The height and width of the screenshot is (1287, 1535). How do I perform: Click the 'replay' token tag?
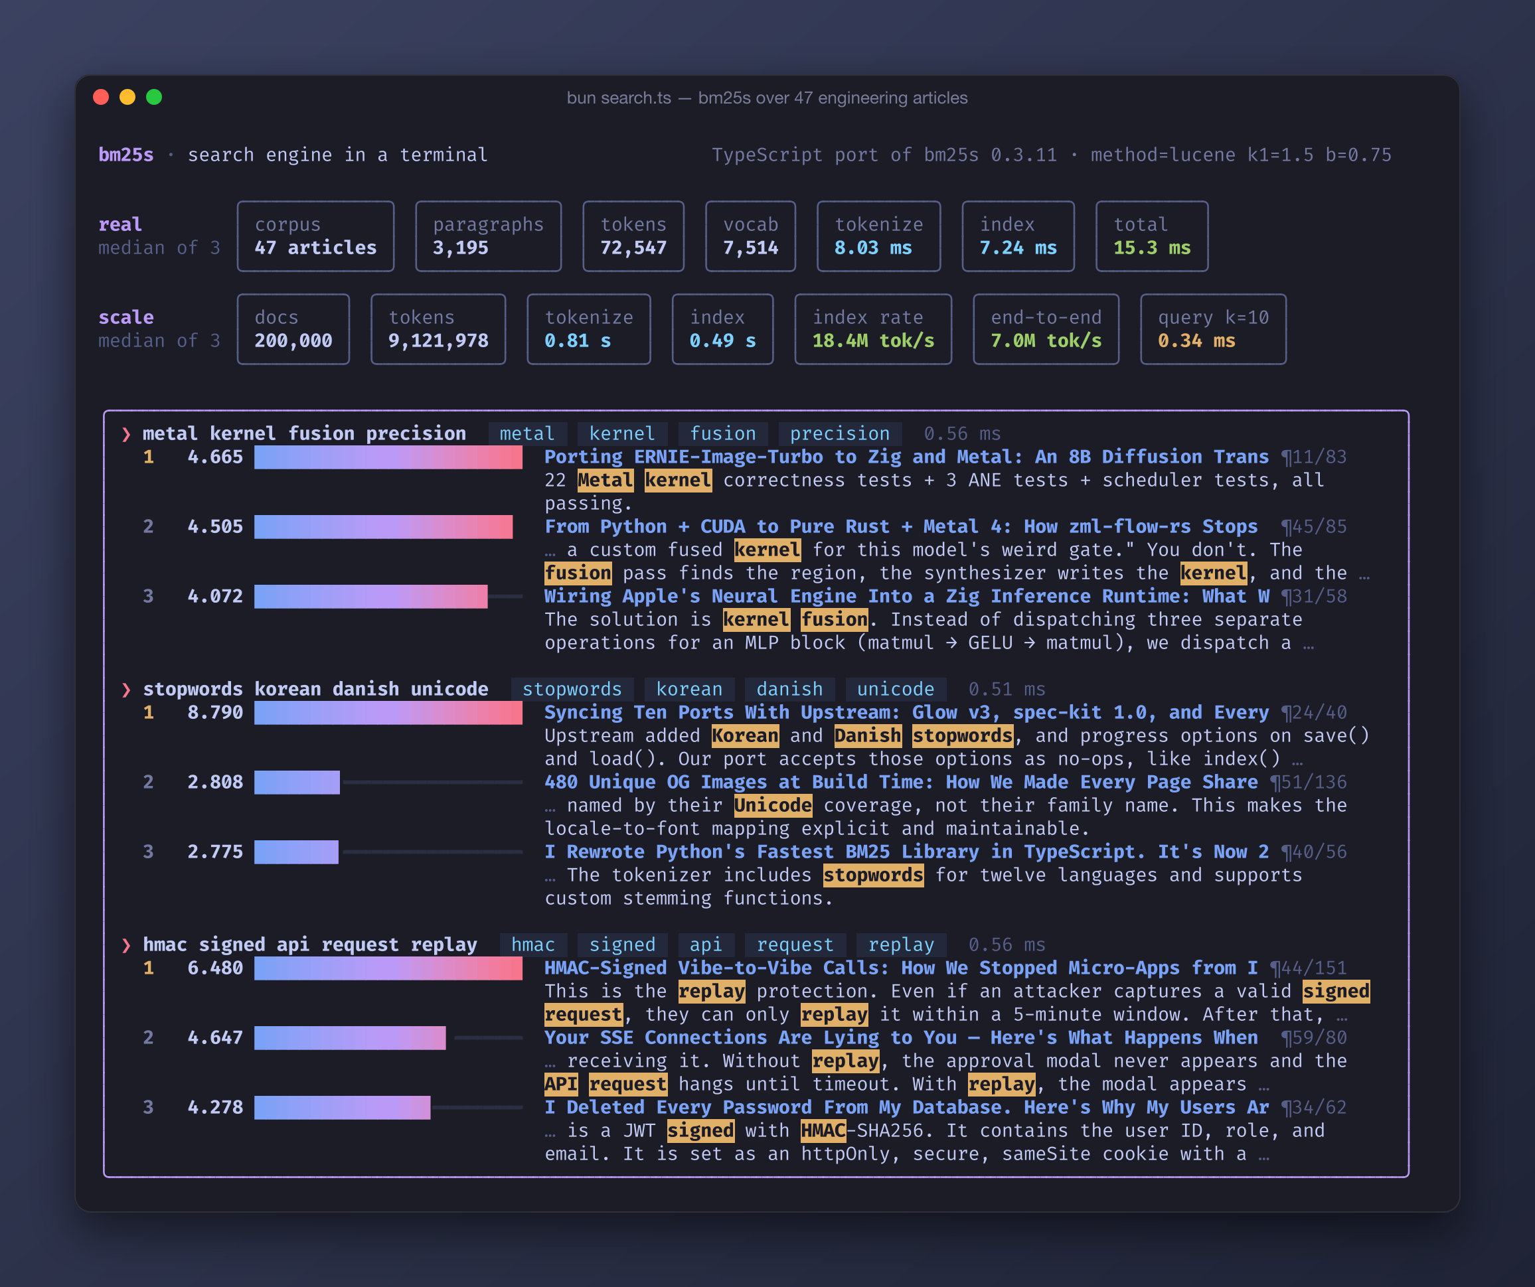(900, 945)
